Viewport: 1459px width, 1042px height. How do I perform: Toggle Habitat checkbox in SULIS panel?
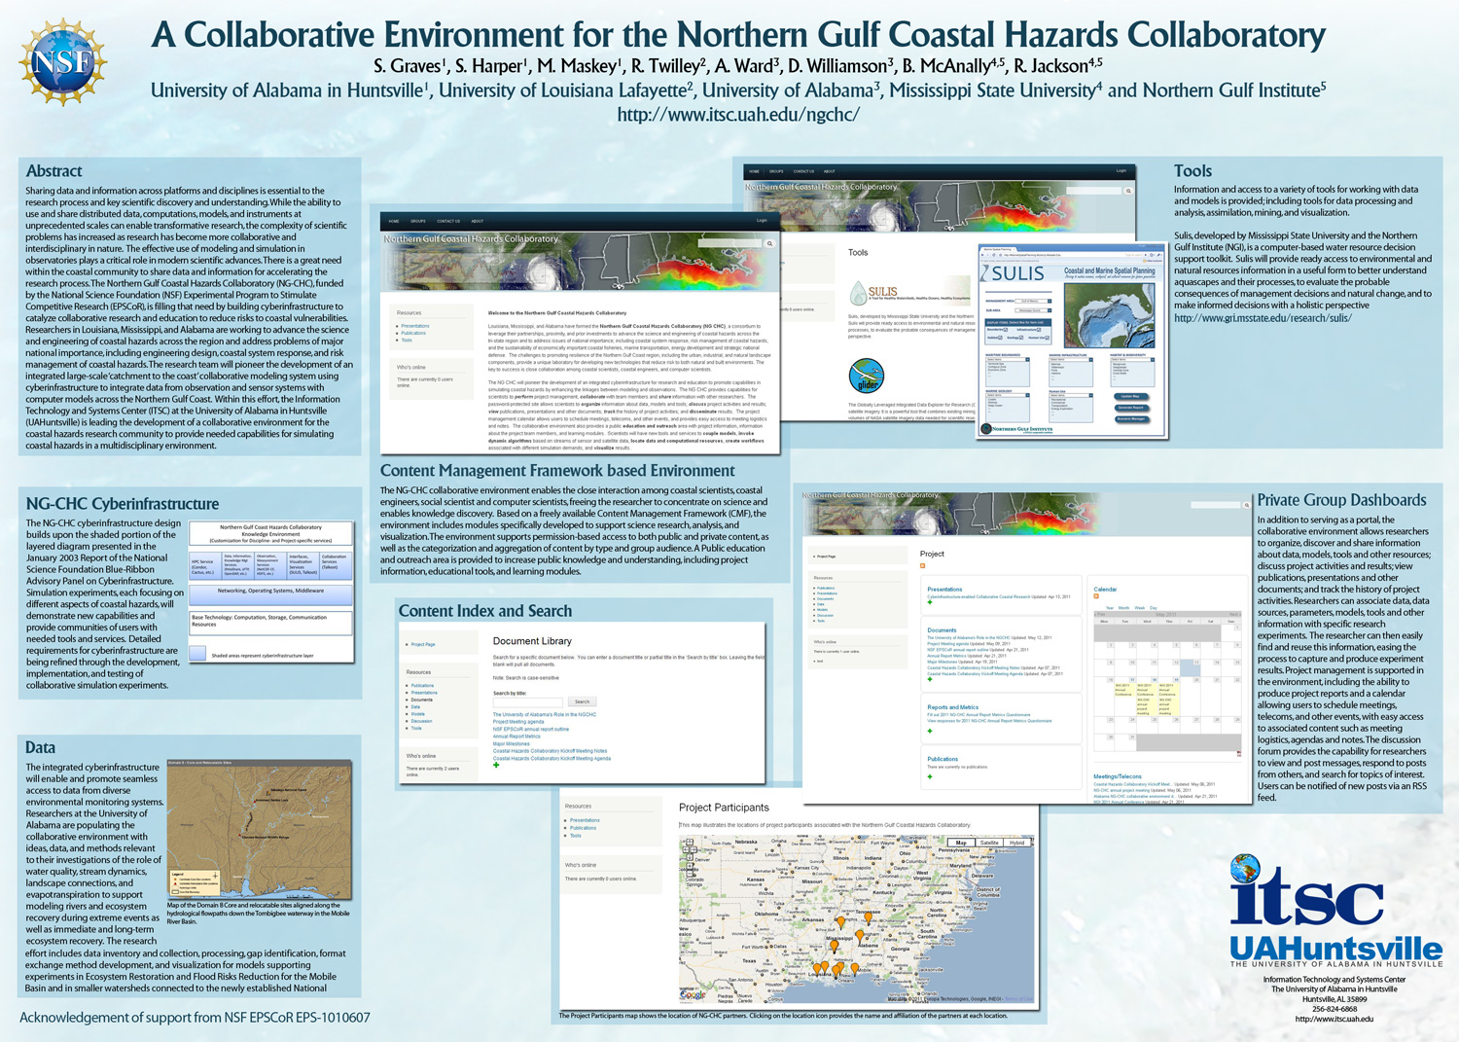coord(1000,338)
